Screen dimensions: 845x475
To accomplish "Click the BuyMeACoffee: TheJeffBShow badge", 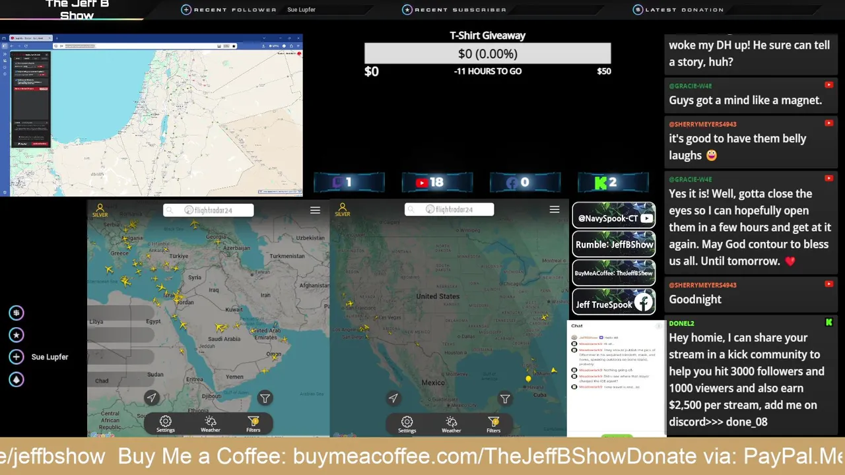I will click(x=614, y=272).
